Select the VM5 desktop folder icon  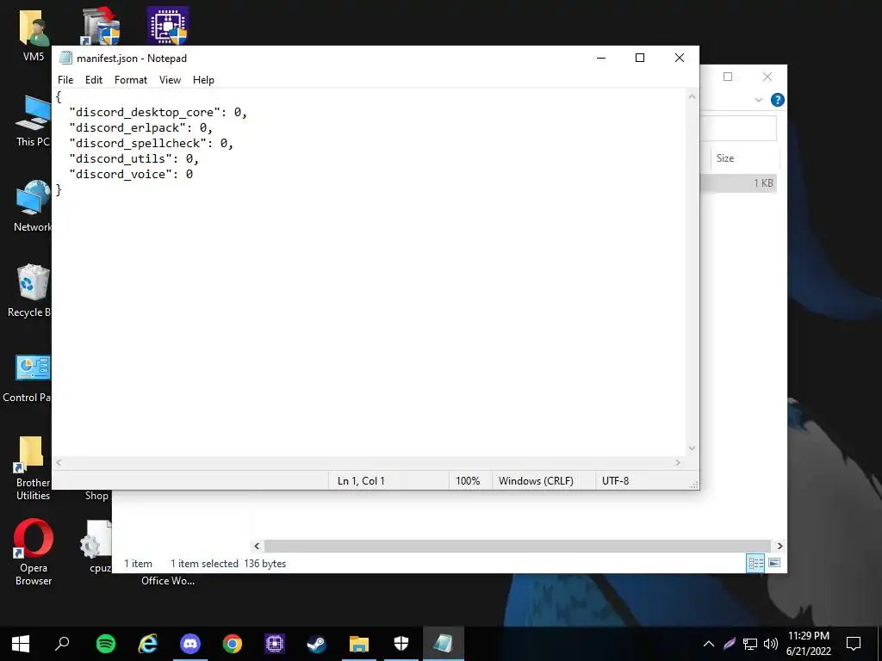tap(34, 34)
